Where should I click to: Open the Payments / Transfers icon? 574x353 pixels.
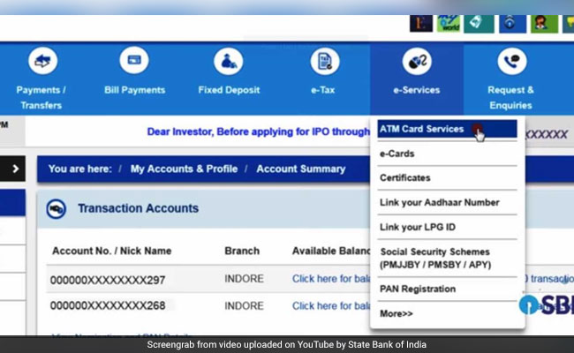[x=42, y=60]
